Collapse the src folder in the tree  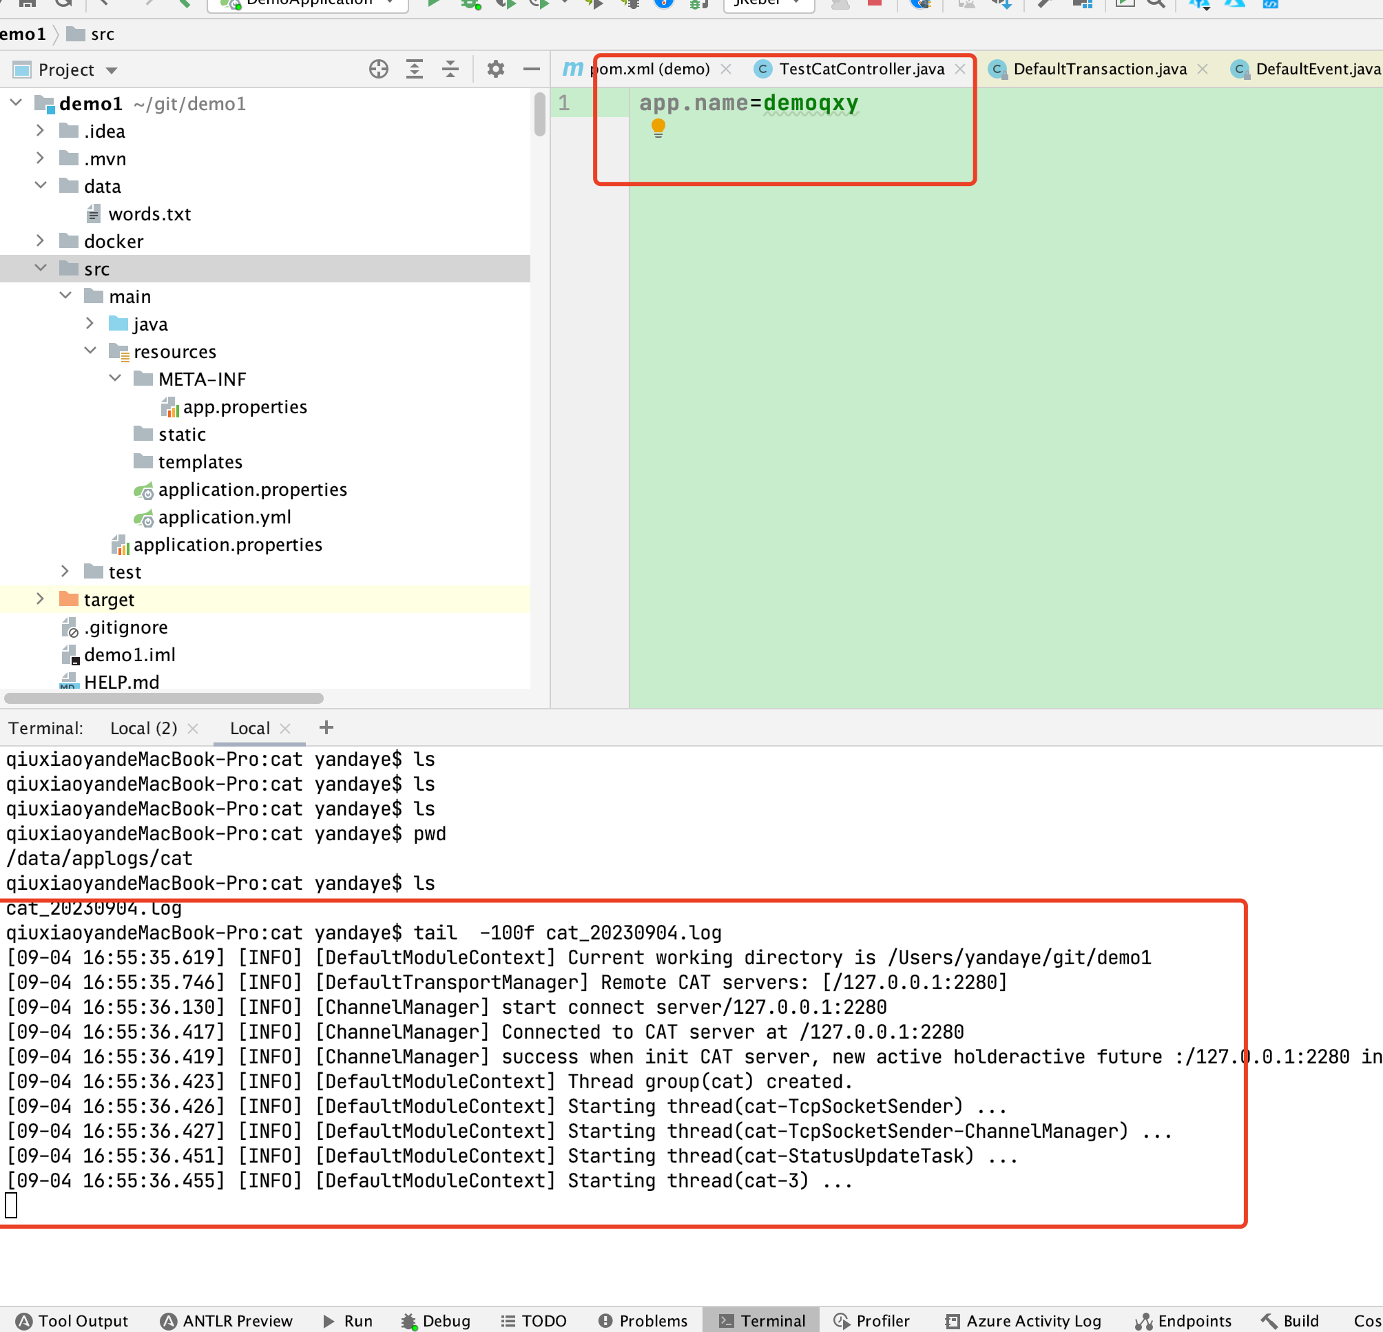point(41,268)
